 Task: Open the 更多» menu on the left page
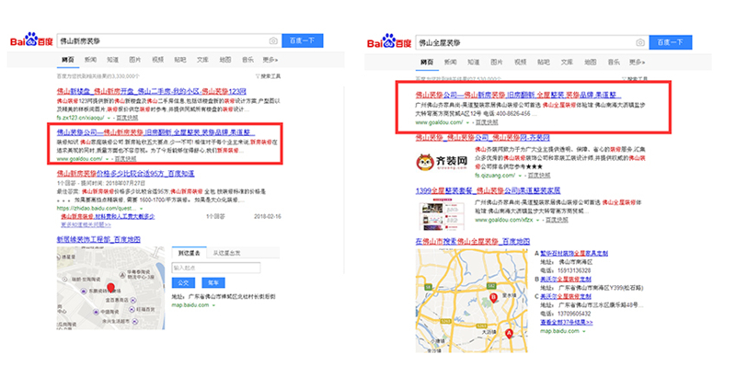click(270, 60)
